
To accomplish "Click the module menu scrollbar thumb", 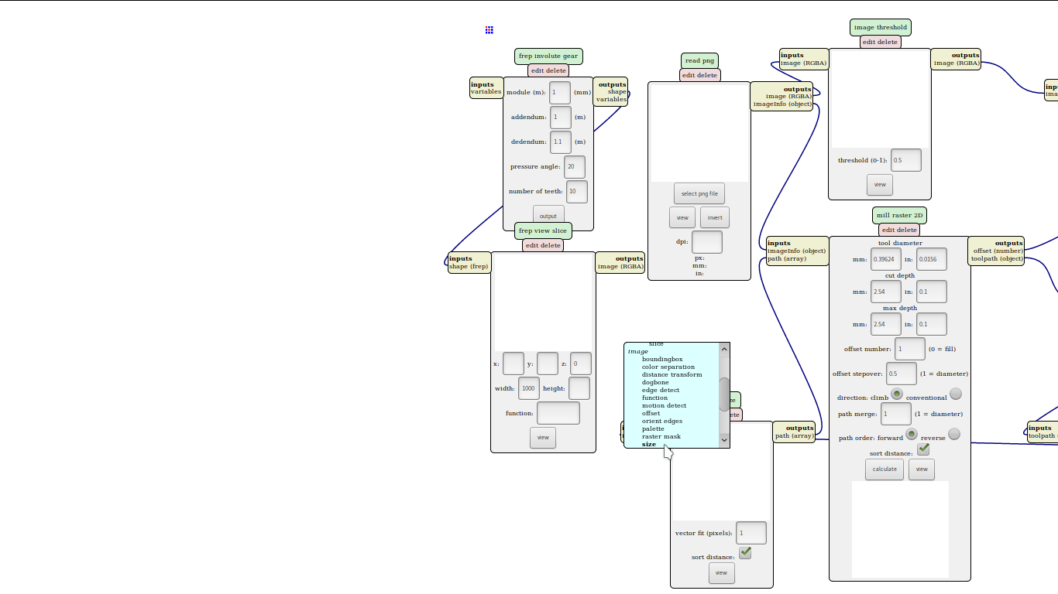I will (x=725, y=394).
